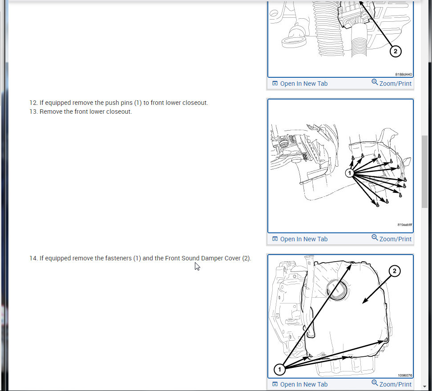Click the new-tab icon under the Sound Damper diagram

275,384
